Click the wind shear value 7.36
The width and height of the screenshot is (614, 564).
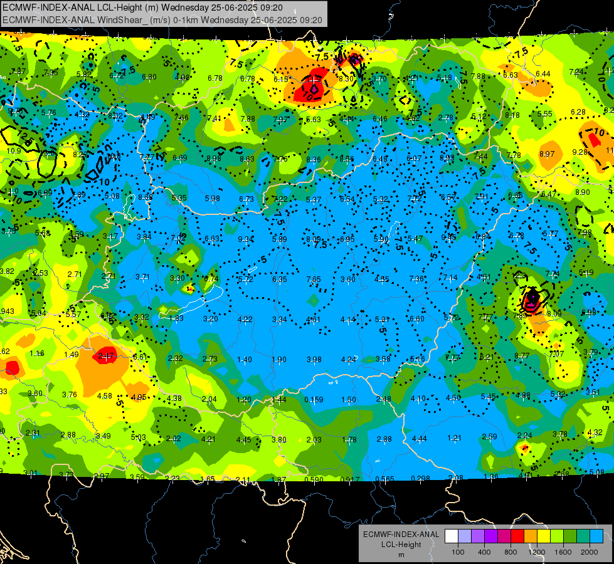pos(416,278)
